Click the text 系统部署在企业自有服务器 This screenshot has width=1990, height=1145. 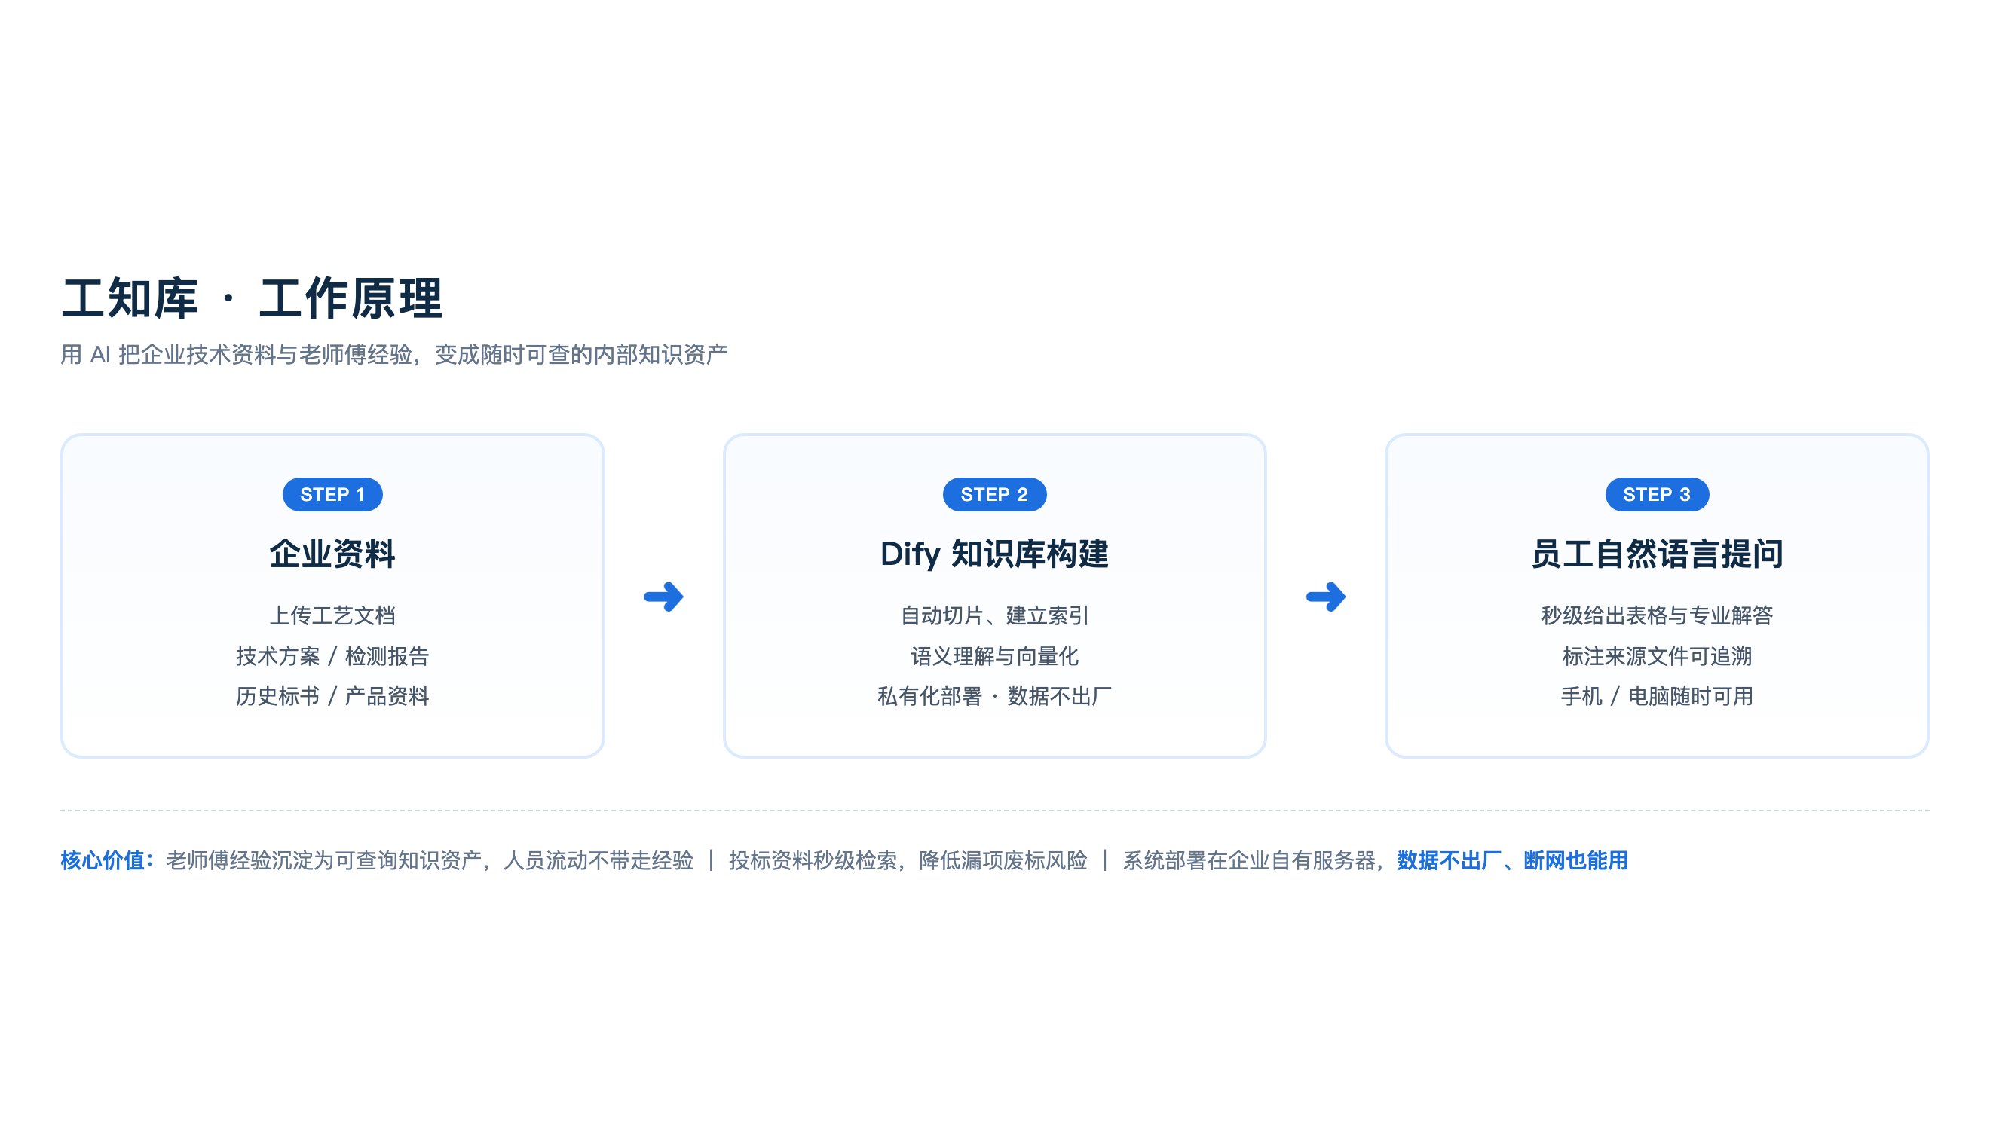coord(1249,860)
